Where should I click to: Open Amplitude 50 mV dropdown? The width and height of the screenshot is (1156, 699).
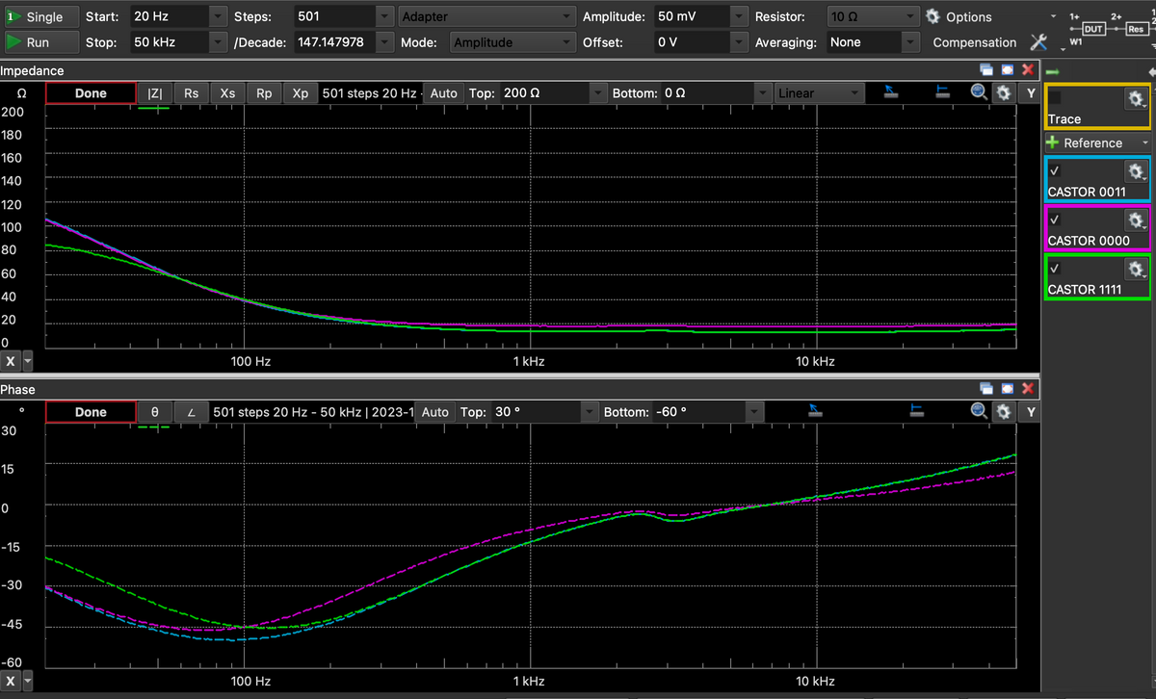point(739,16)
